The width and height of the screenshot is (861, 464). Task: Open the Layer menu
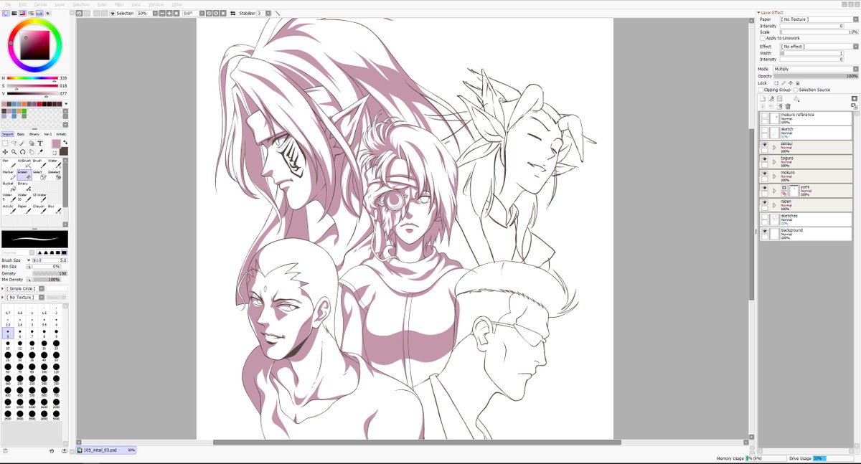pyautogui.click(x=60, y=4)
